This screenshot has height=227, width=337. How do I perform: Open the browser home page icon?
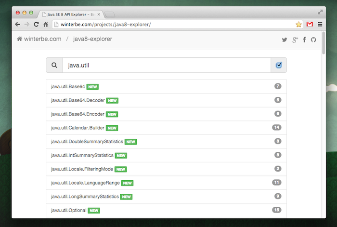coord(46,24)
